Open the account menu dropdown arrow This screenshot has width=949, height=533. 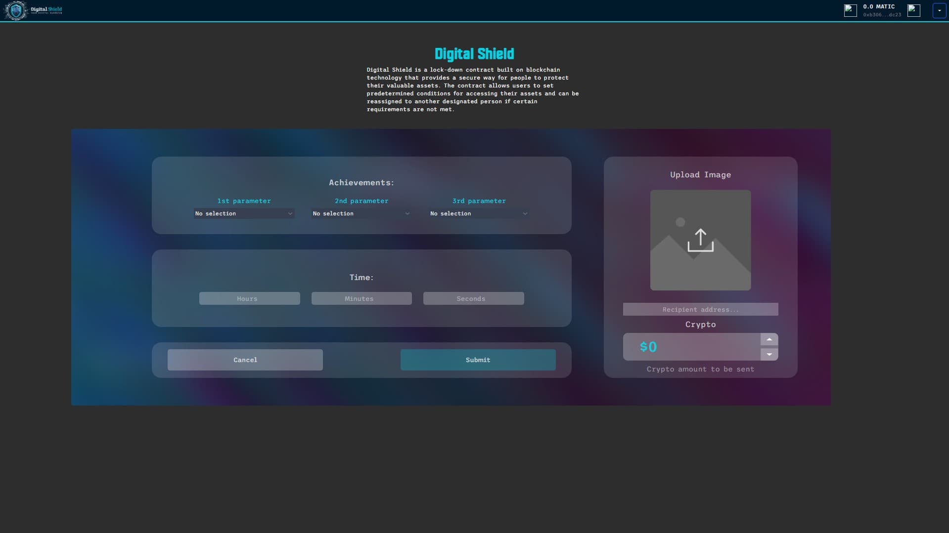coord(939,10)
